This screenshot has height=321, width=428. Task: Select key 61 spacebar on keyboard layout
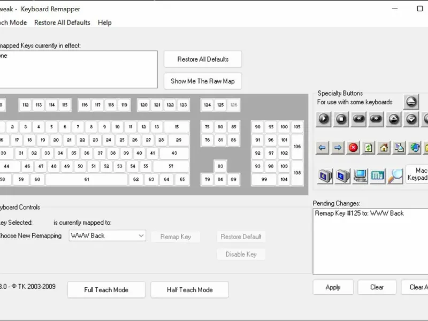[87, 179]
